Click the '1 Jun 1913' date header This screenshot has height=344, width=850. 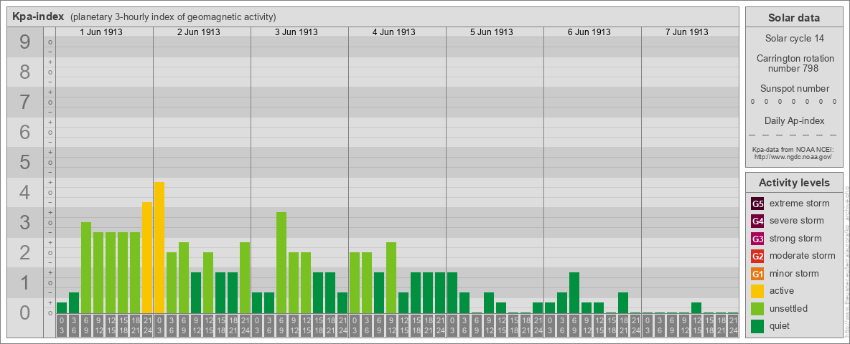[x=101, y=32]
